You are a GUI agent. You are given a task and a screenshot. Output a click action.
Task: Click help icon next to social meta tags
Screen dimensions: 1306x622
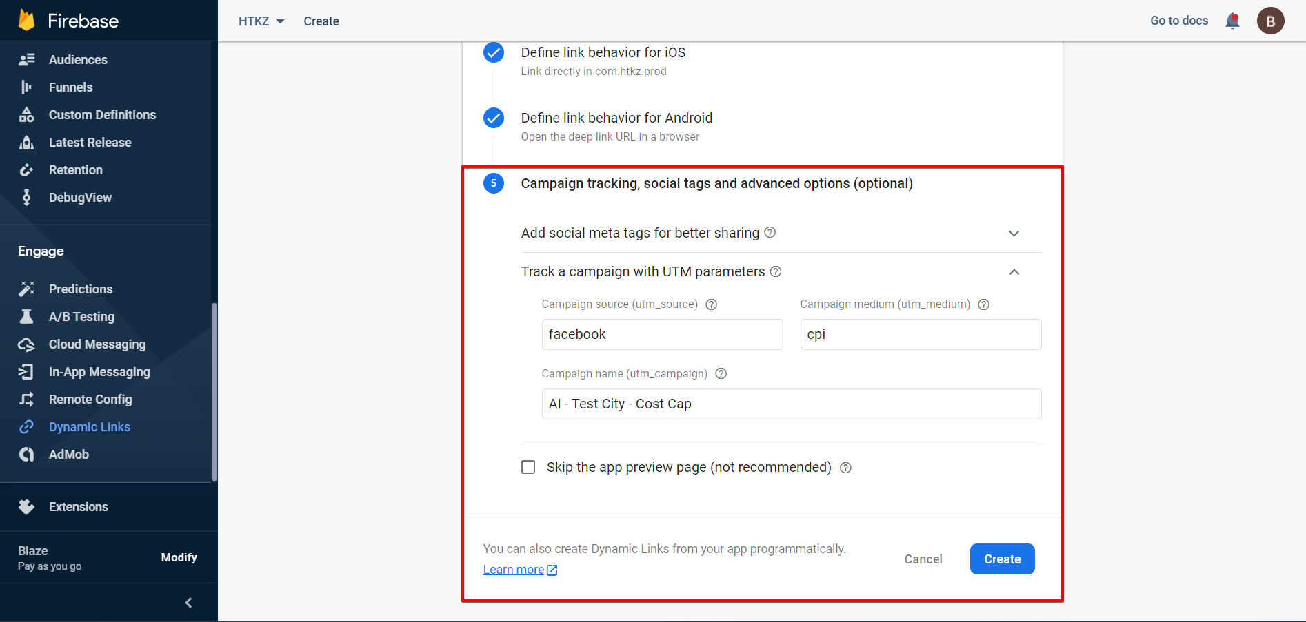(x=770, y=233)
